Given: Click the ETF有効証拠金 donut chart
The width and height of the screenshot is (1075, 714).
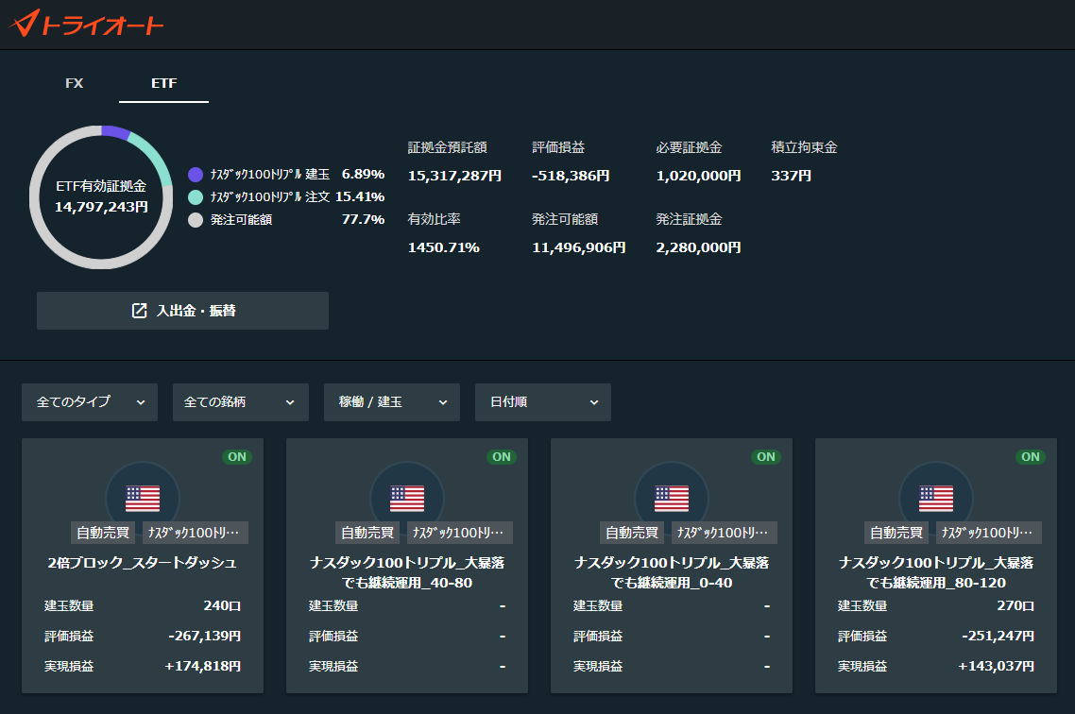Looking at the screenshot, I should pos(101,197).
